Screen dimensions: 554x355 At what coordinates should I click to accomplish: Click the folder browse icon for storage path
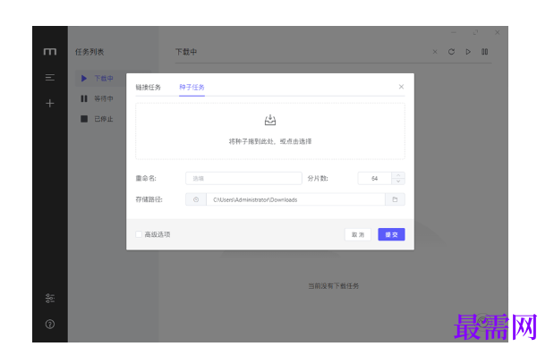click(395, 199)
